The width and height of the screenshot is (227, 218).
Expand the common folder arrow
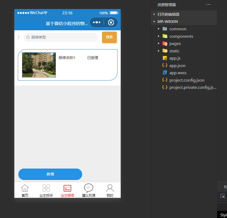[158, 29]
